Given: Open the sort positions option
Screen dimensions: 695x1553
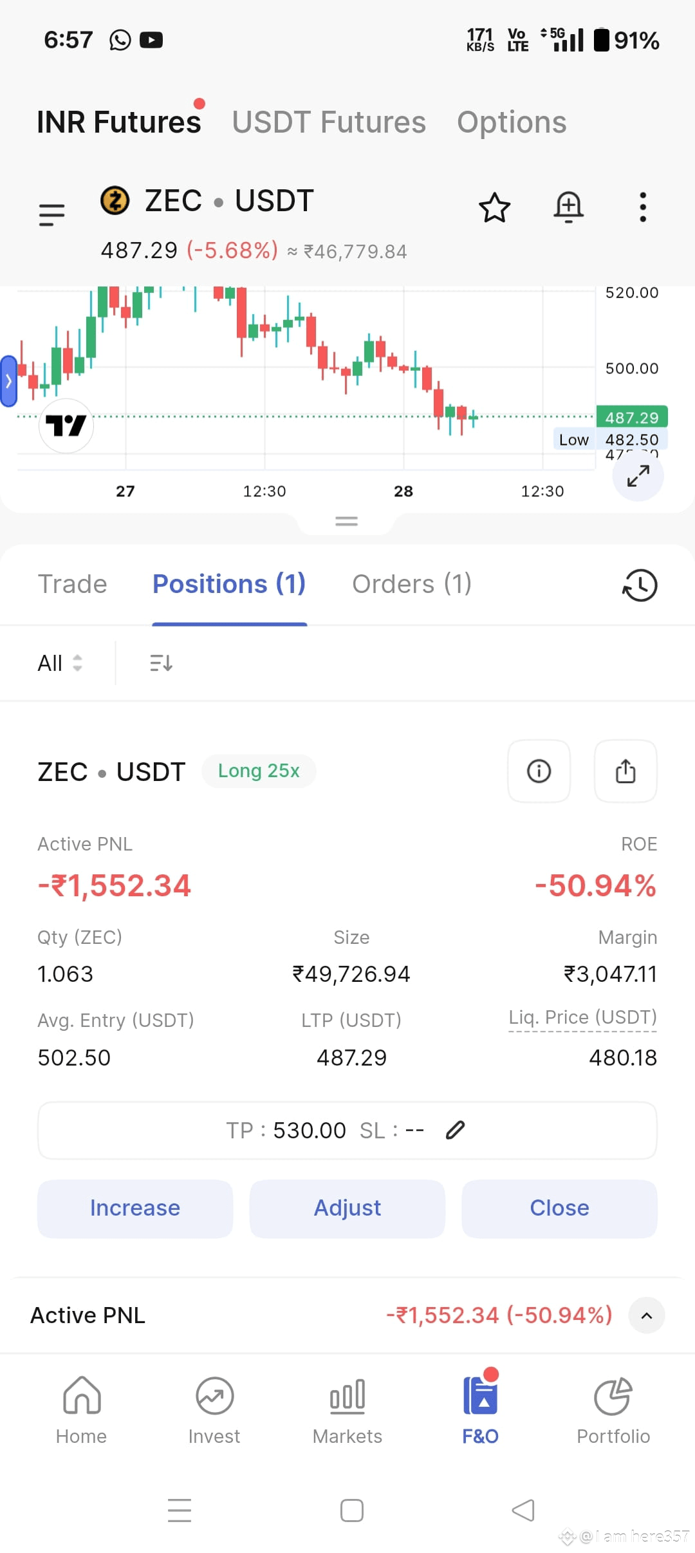Looking at the screenshot, I should [x=161, y=663].
